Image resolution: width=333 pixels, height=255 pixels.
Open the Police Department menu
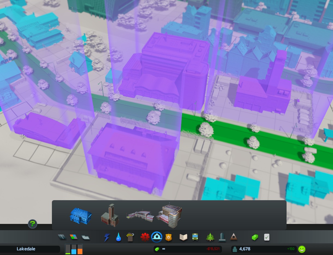168,237
